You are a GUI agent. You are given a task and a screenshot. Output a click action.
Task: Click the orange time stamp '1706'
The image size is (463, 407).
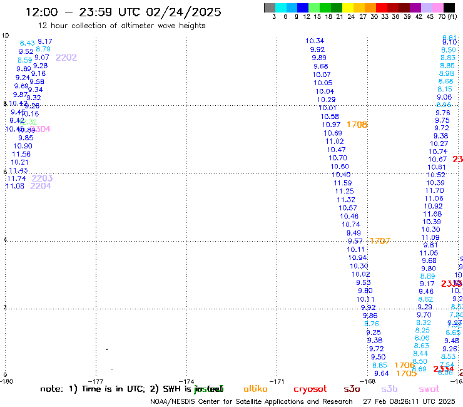405,365
